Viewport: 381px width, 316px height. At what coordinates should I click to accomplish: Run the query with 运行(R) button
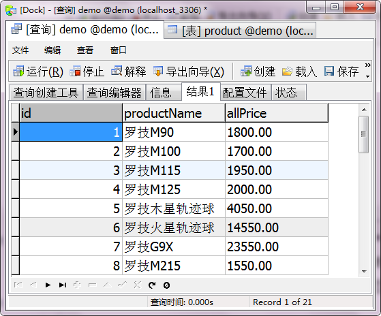[38, 72]
